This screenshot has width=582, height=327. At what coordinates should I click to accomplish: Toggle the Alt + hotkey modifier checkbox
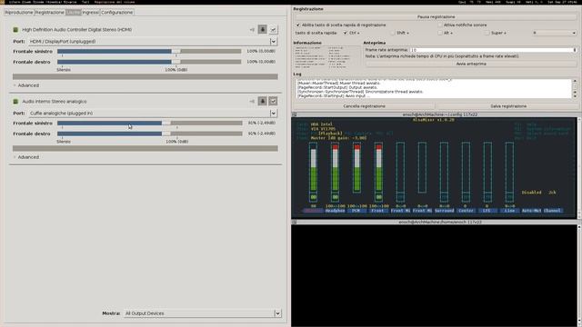(440, 33)
